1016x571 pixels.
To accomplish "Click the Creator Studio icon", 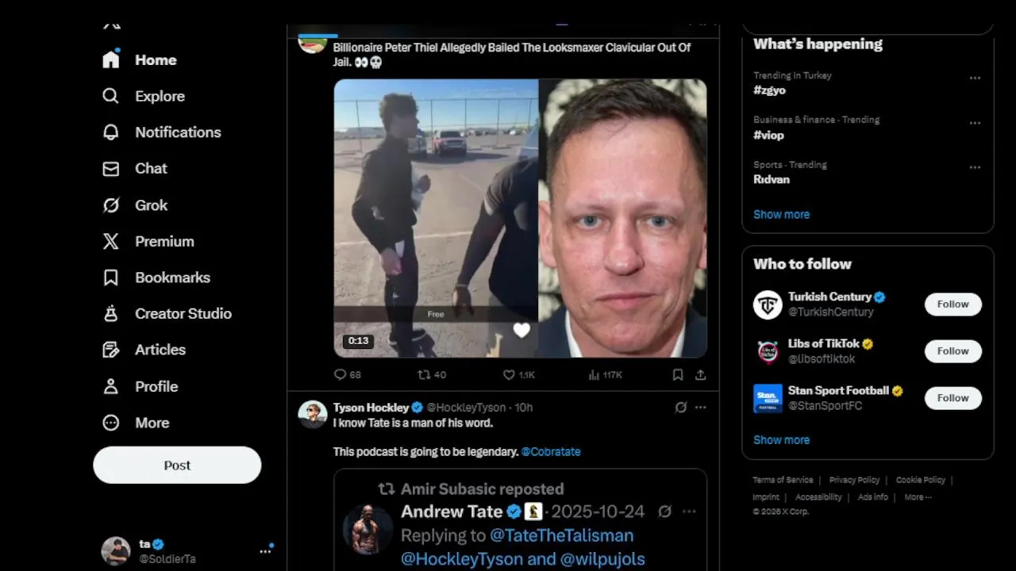I will pyautogui.click(x=111, y=313).
